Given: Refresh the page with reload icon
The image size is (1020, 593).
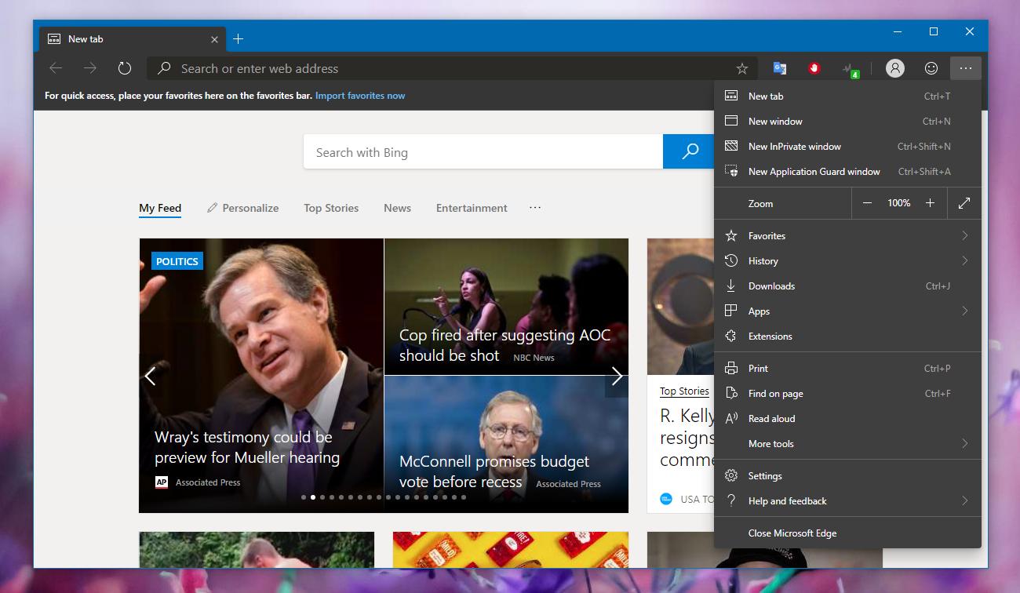Looking at the screenshot, I should pyautogui.click(x=124, y=68).
